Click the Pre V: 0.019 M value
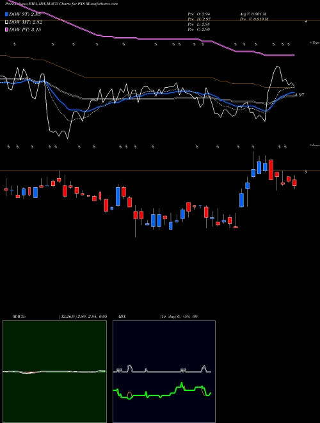The image size is (320, 423). (x=254, y=19)
